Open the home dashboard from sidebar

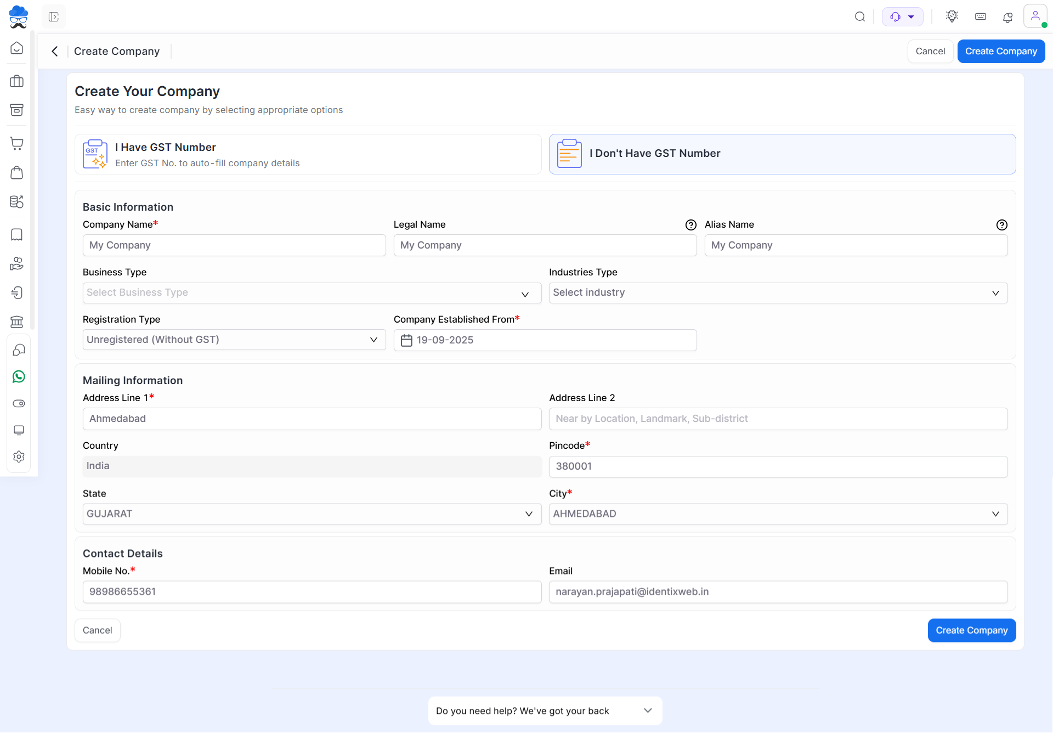(17, 48)
